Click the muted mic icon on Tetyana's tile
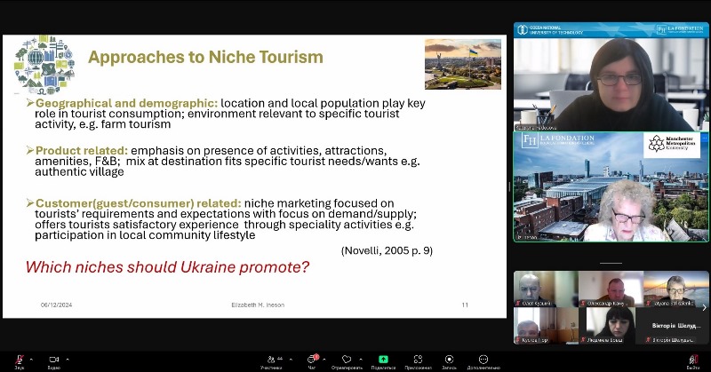 click(x=649, y=303)
